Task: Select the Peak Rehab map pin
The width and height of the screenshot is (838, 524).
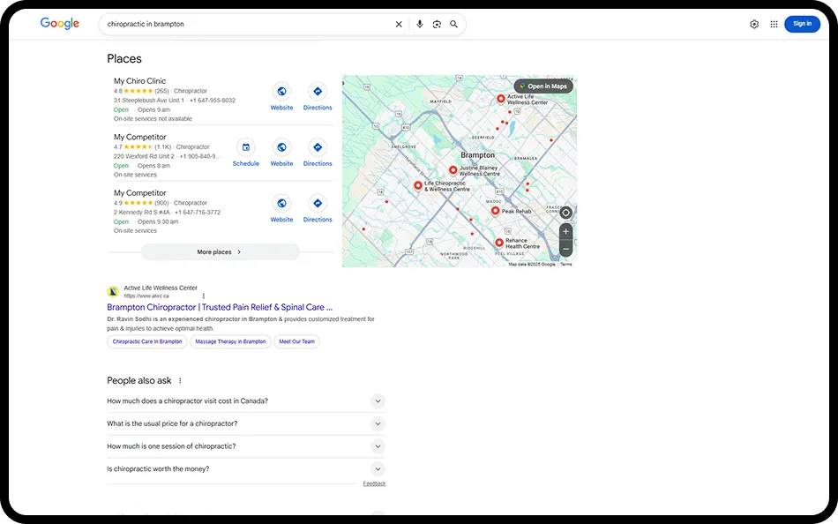Action: 496,211
